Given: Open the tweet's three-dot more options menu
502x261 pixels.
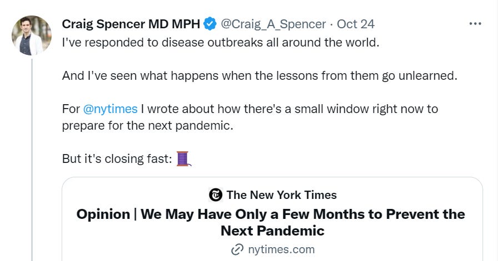Looking at the screenshot, I should (x=475, y=24).
